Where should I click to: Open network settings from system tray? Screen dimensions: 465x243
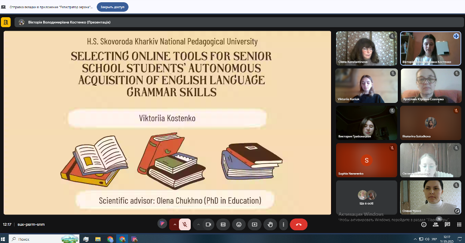coord(421,239)
